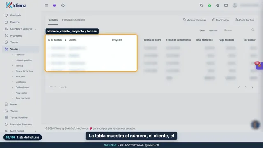263x148 pixels.
Task: Click the ID de Factura sort arrow
Action: 65,40
